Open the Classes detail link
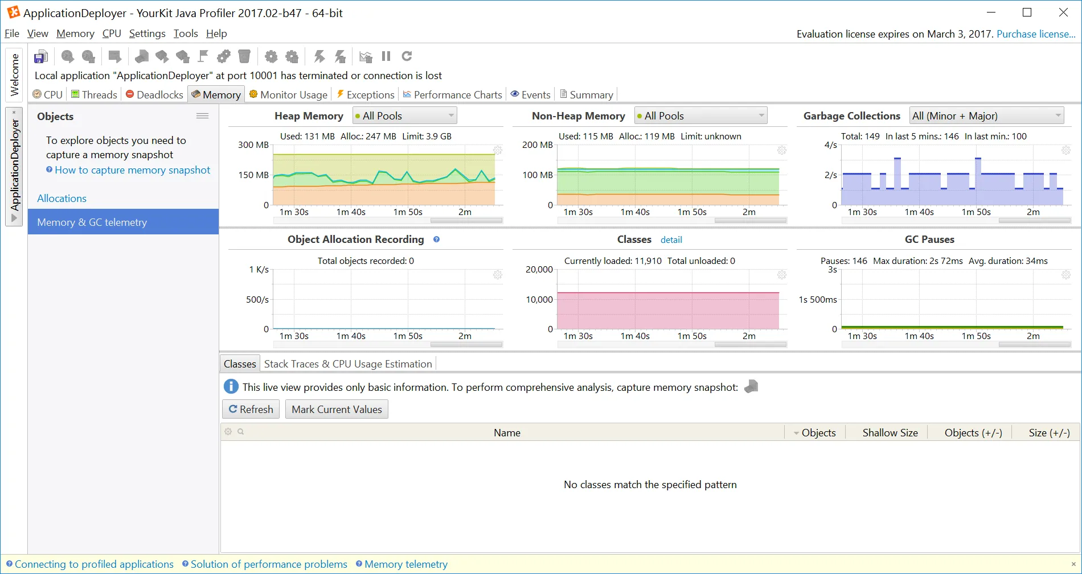Viewport: 1082px width, 574px height. point(671,240)
